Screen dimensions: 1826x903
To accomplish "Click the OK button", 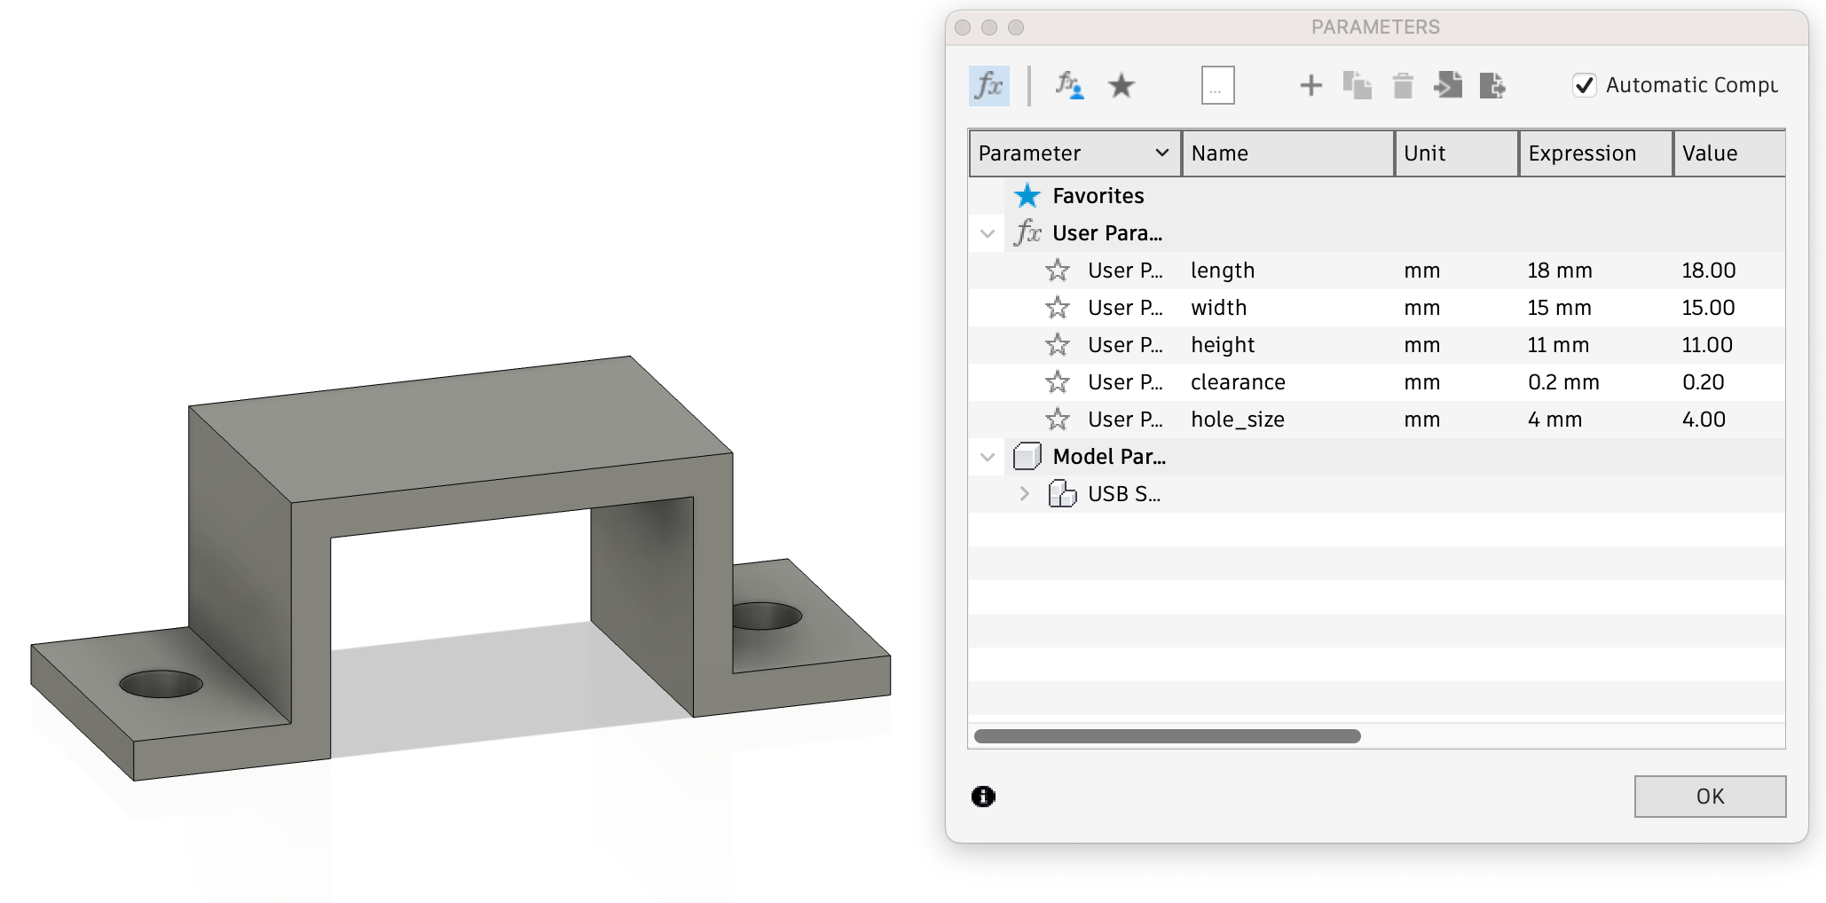I will coord(1710,797).
